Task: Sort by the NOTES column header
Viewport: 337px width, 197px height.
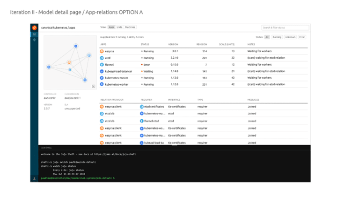Action: click(x=251, y=44)
